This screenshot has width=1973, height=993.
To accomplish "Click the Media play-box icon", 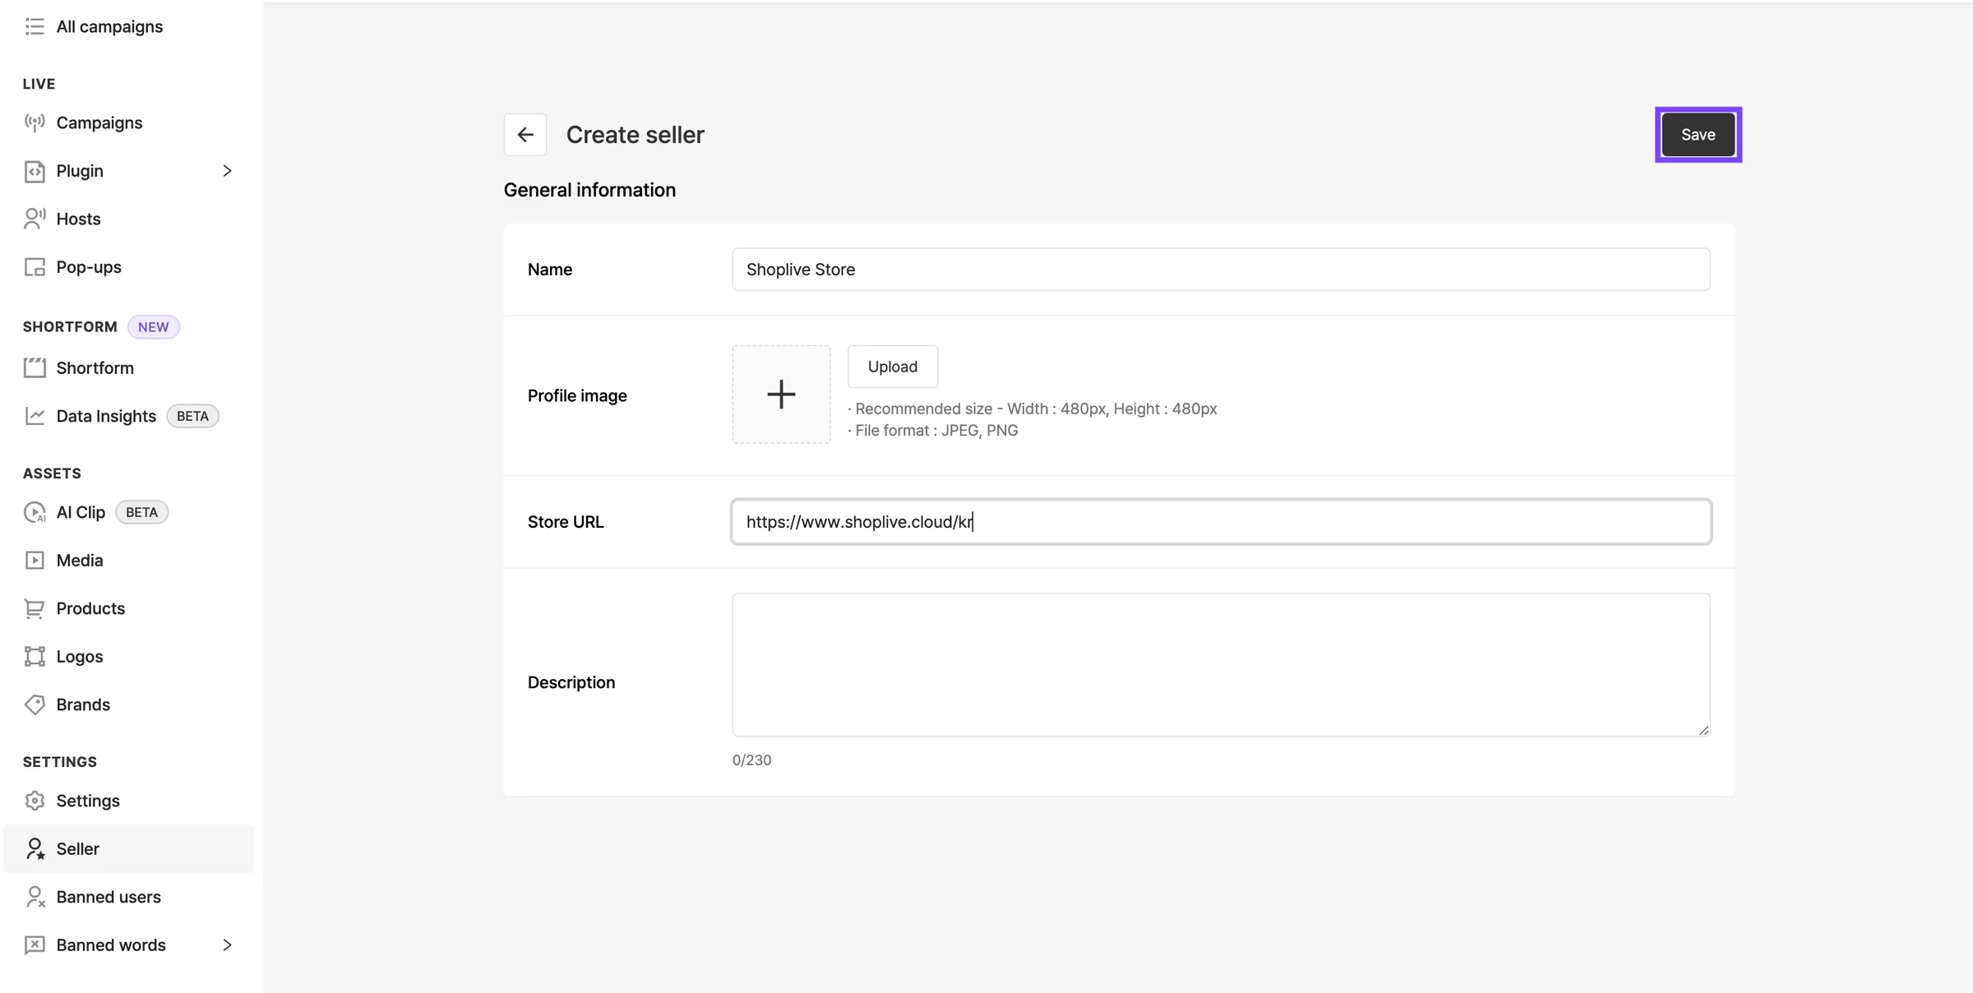I will pyautogui.click(x=35, y=561).
